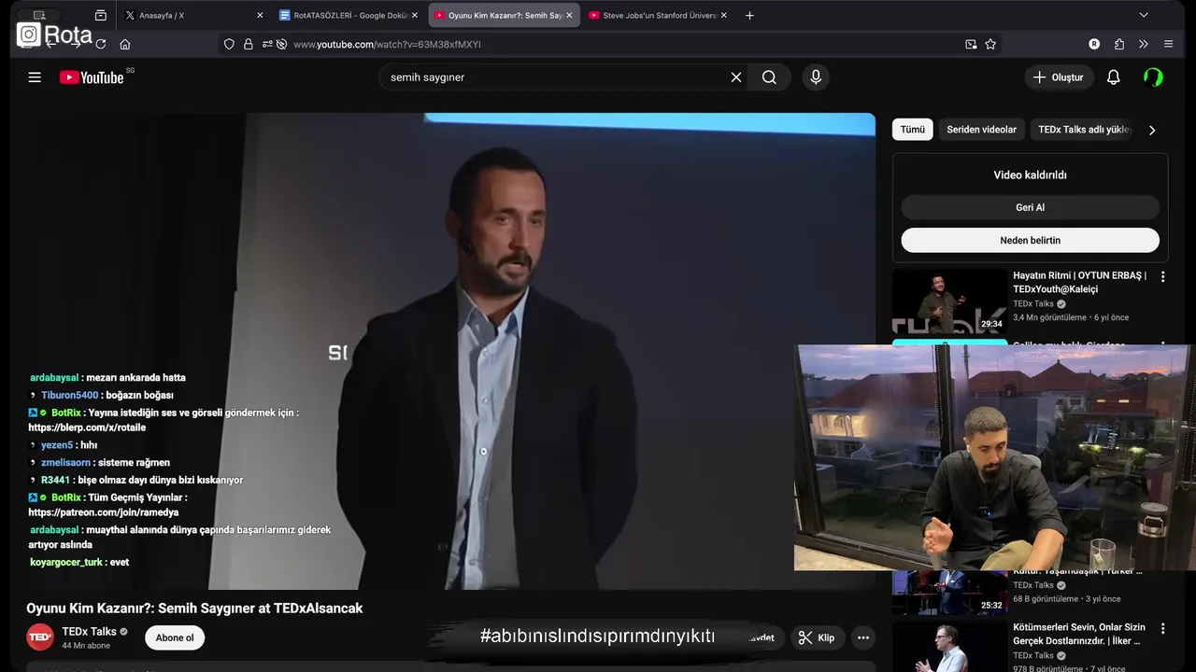Go to the browser home page icon
This screenshot has width=1196, height=672.
click(x=125, y=44)
